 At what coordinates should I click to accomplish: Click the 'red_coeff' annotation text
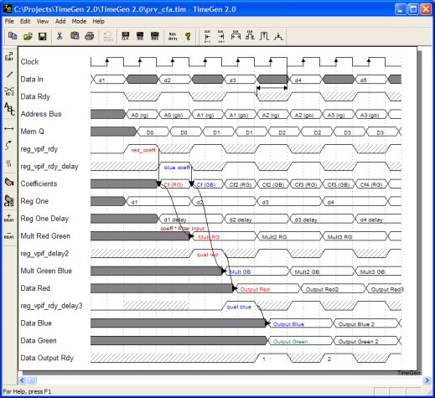(143, 150)
